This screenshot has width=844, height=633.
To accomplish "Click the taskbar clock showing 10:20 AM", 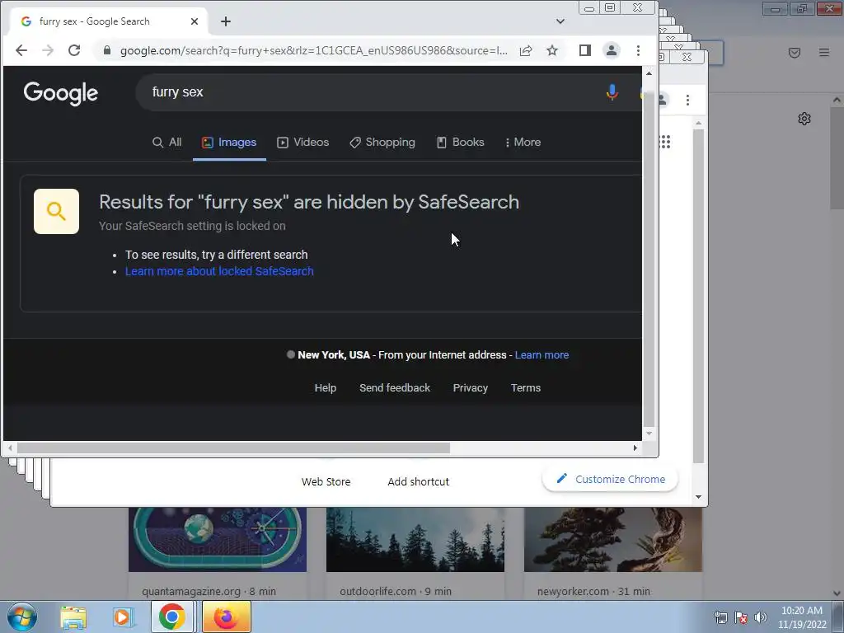I will (x=802, y=617).
